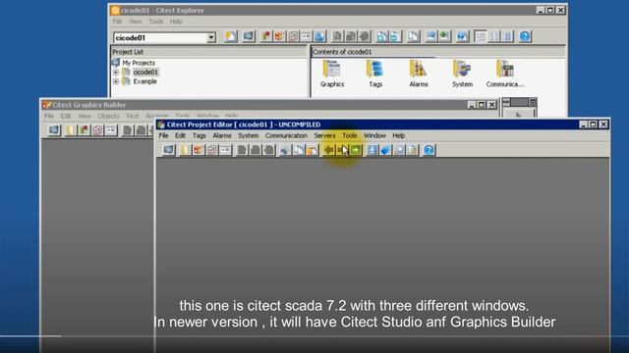629x353 pixels.
Task: Open Window menu in Citect Project Editor
Action: [x=374, y=135]
